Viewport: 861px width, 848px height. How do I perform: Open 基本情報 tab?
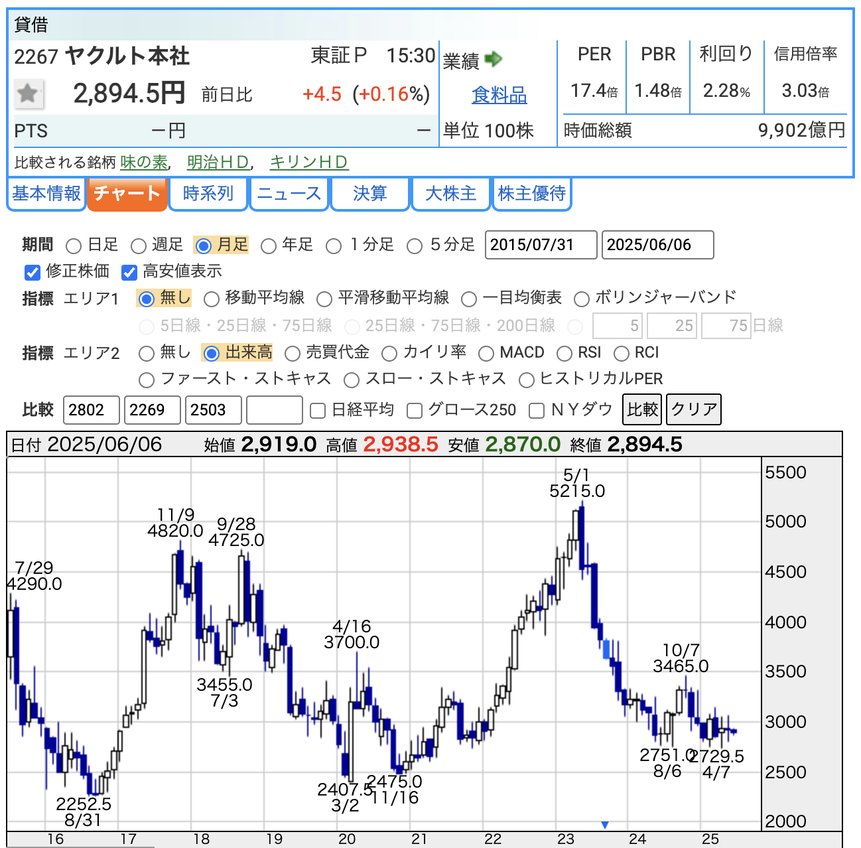coord(46,194)
